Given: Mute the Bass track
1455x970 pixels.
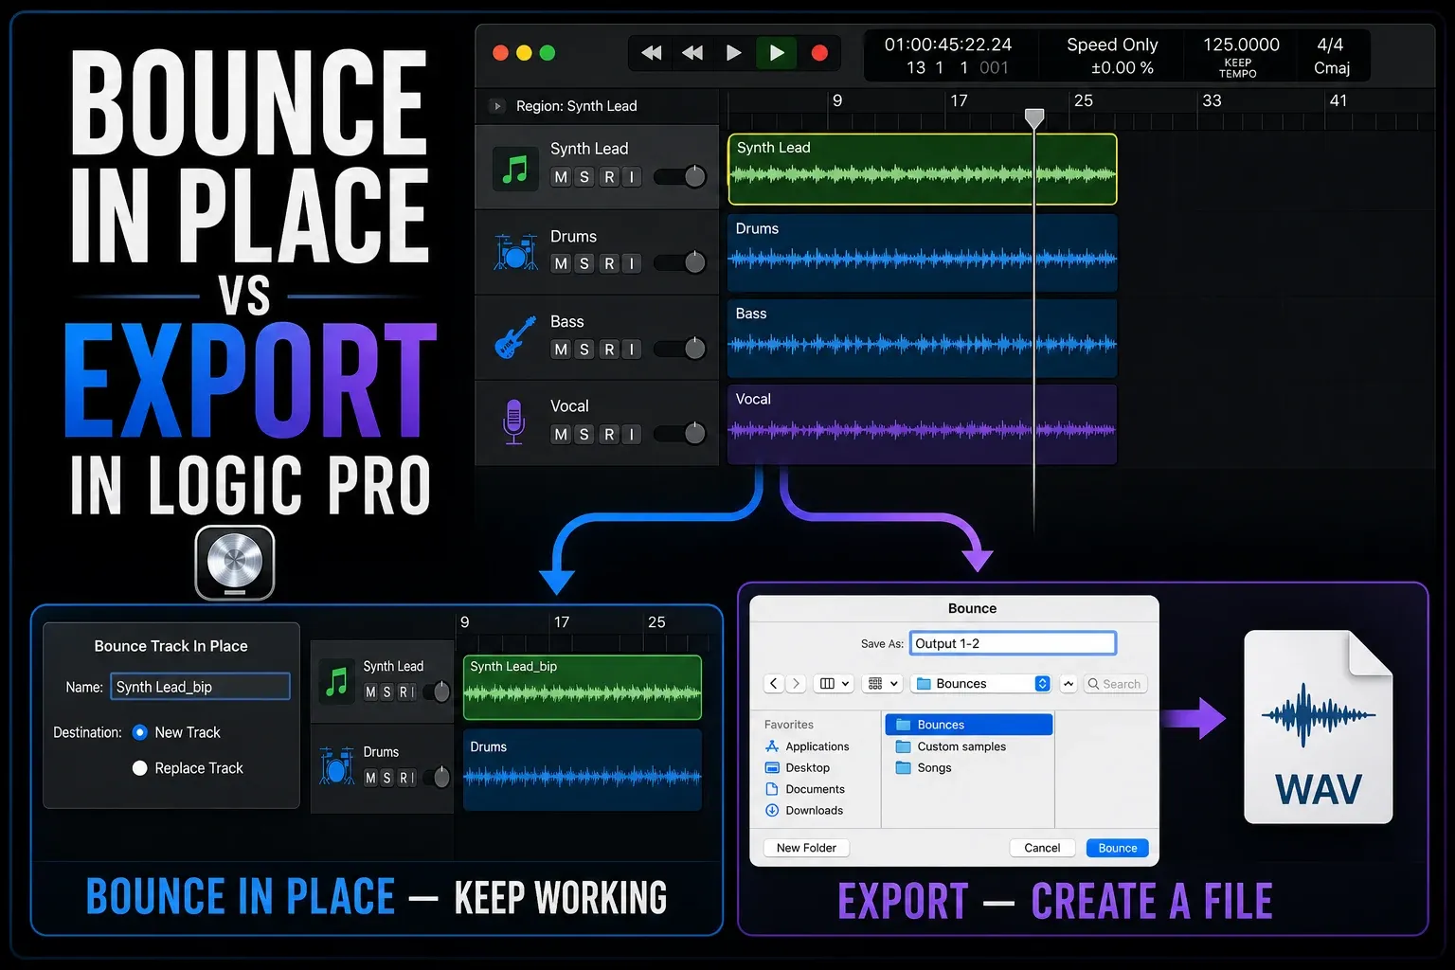Looking at the screenshot, I should (561, 350).
